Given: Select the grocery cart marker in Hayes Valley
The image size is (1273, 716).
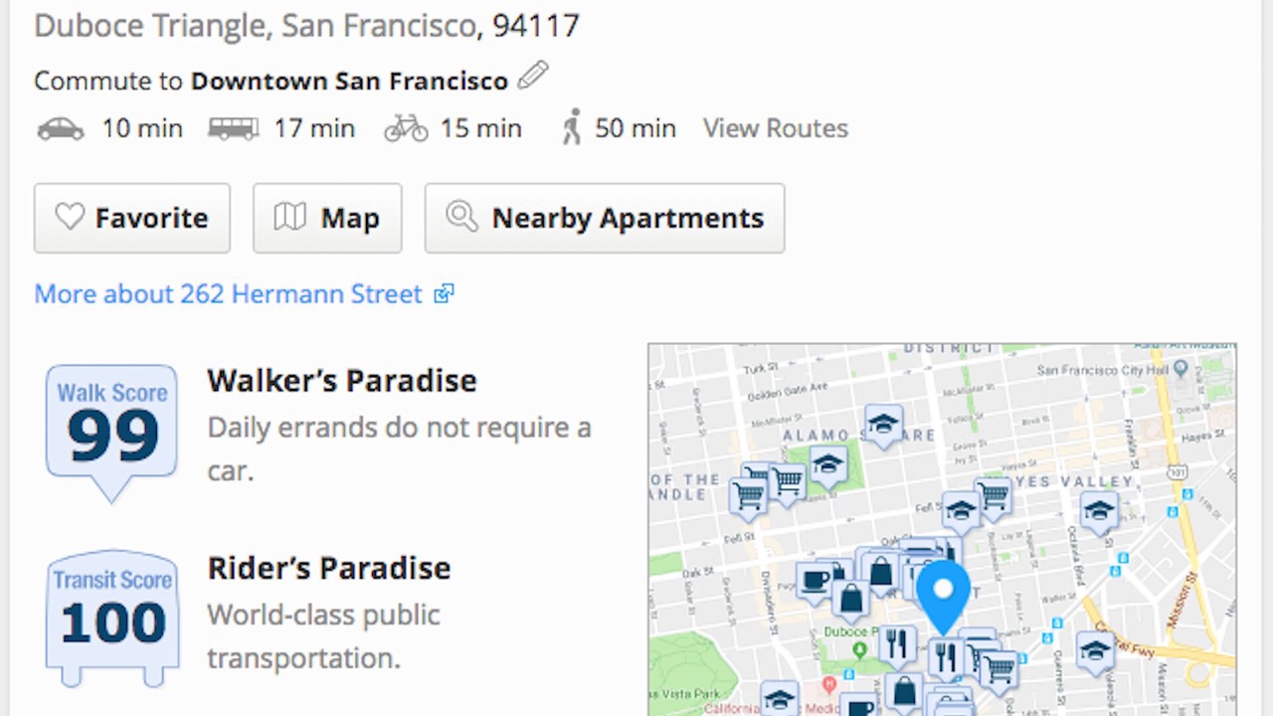Looking at the screenshot, I should coord(993,493).
